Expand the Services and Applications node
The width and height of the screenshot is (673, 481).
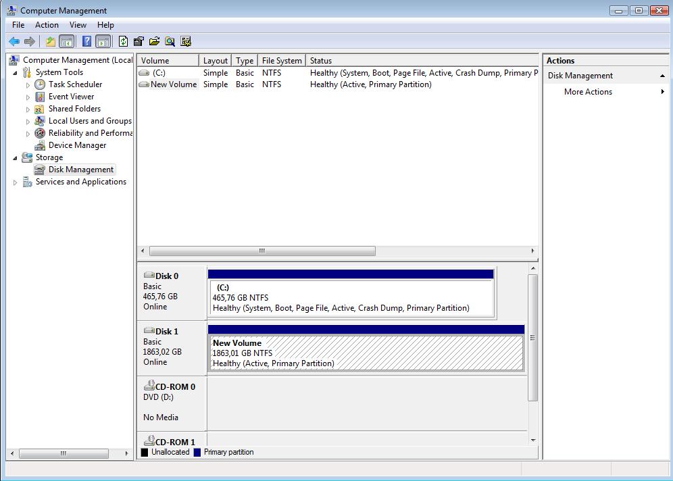click(x=15, y=183)
